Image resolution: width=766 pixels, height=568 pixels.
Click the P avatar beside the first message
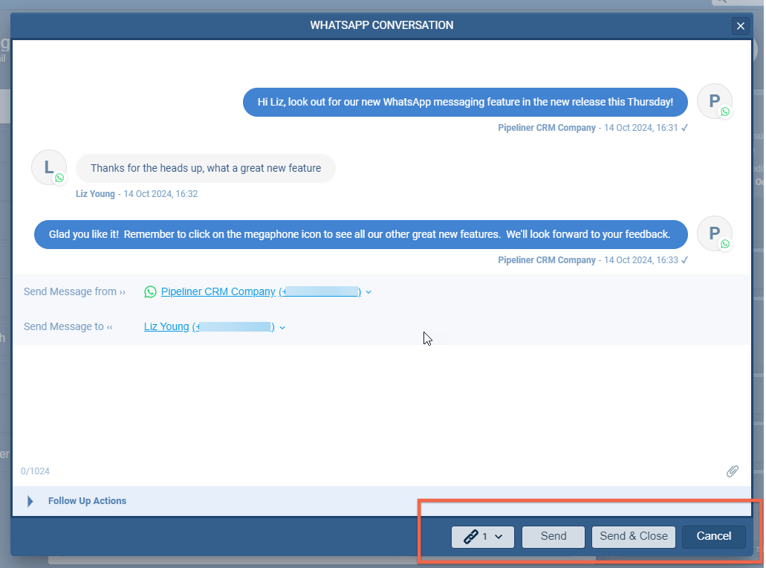pyautogui.click(x=714, y=102)
